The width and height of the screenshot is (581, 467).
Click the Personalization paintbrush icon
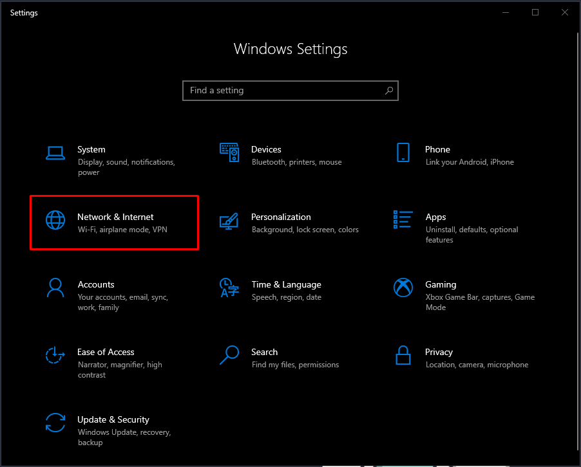click(229, 220)
